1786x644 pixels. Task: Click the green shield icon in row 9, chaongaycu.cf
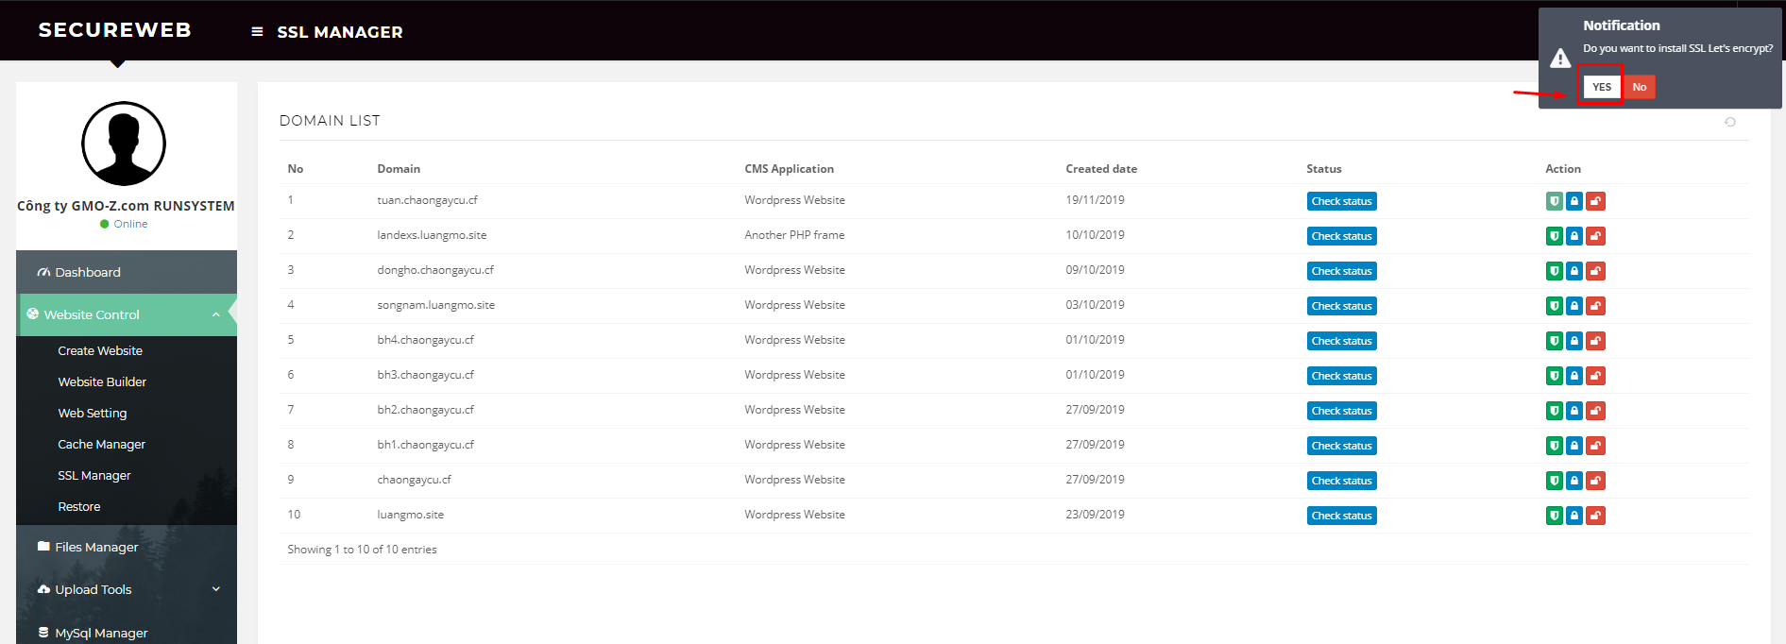[1554, 481]
